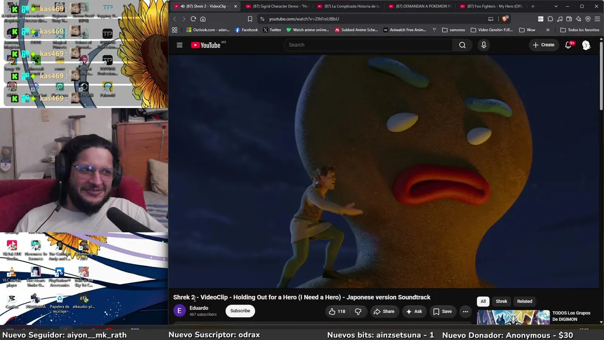This screenshot has height=340, width=604.
Task: Subscribe to Eduardo channel
Action: coord(240,311)
